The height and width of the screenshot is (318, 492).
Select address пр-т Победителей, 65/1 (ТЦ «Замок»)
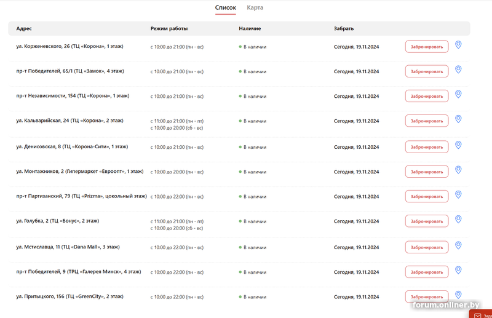coord(70,71)
